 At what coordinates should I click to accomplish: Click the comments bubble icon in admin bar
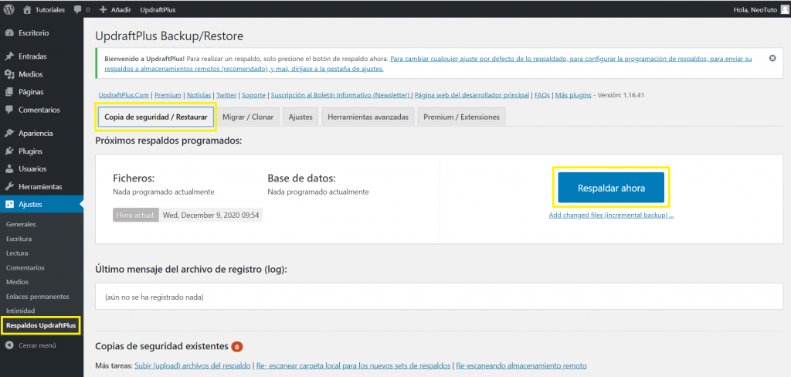coord(77,9)
